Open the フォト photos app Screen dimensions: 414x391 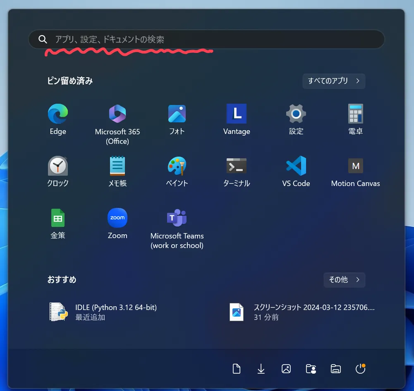tap(177, 114)
